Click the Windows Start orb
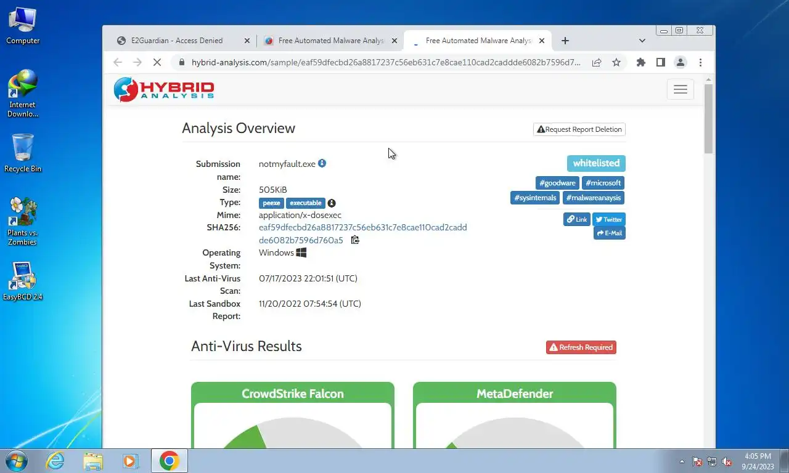This screenshot has height=473, width=789. click(17, 461)
